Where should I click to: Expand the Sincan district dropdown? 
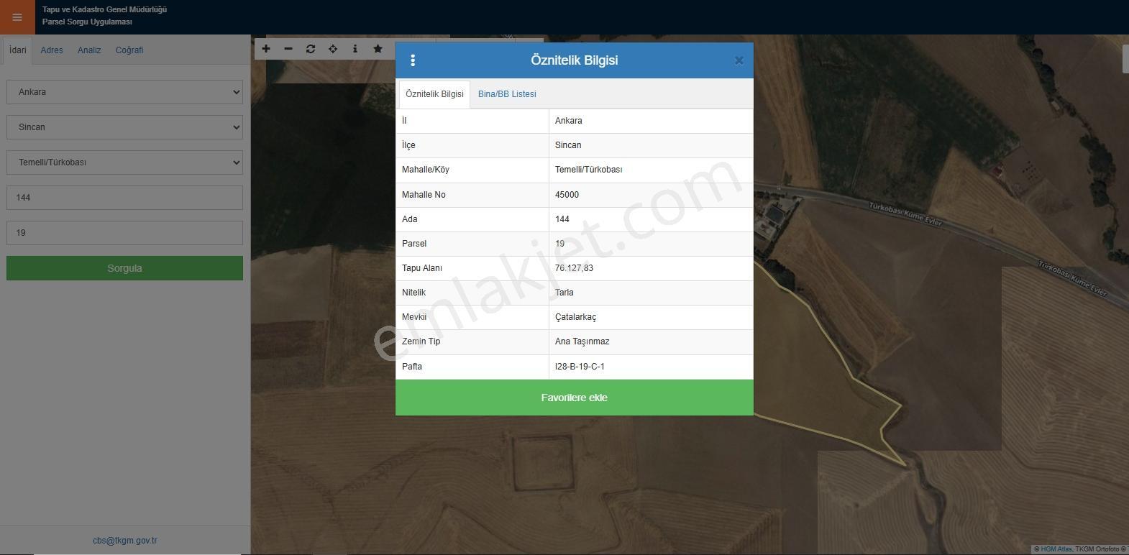point(124,127)
